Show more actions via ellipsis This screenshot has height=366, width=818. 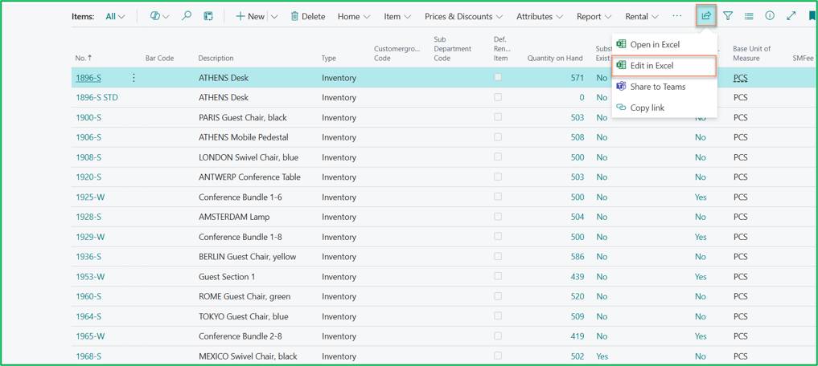pos(677,16)
